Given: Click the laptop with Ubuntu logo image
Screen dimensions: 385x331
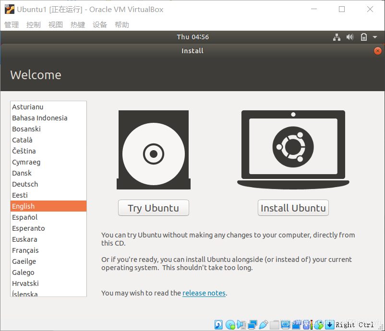Looking at the screenshot, I should (293, 150).
